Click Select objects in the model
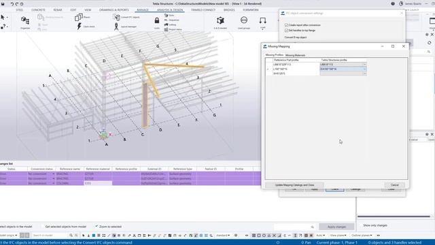Viewport: 435px width, 245px height. [16, 227]
